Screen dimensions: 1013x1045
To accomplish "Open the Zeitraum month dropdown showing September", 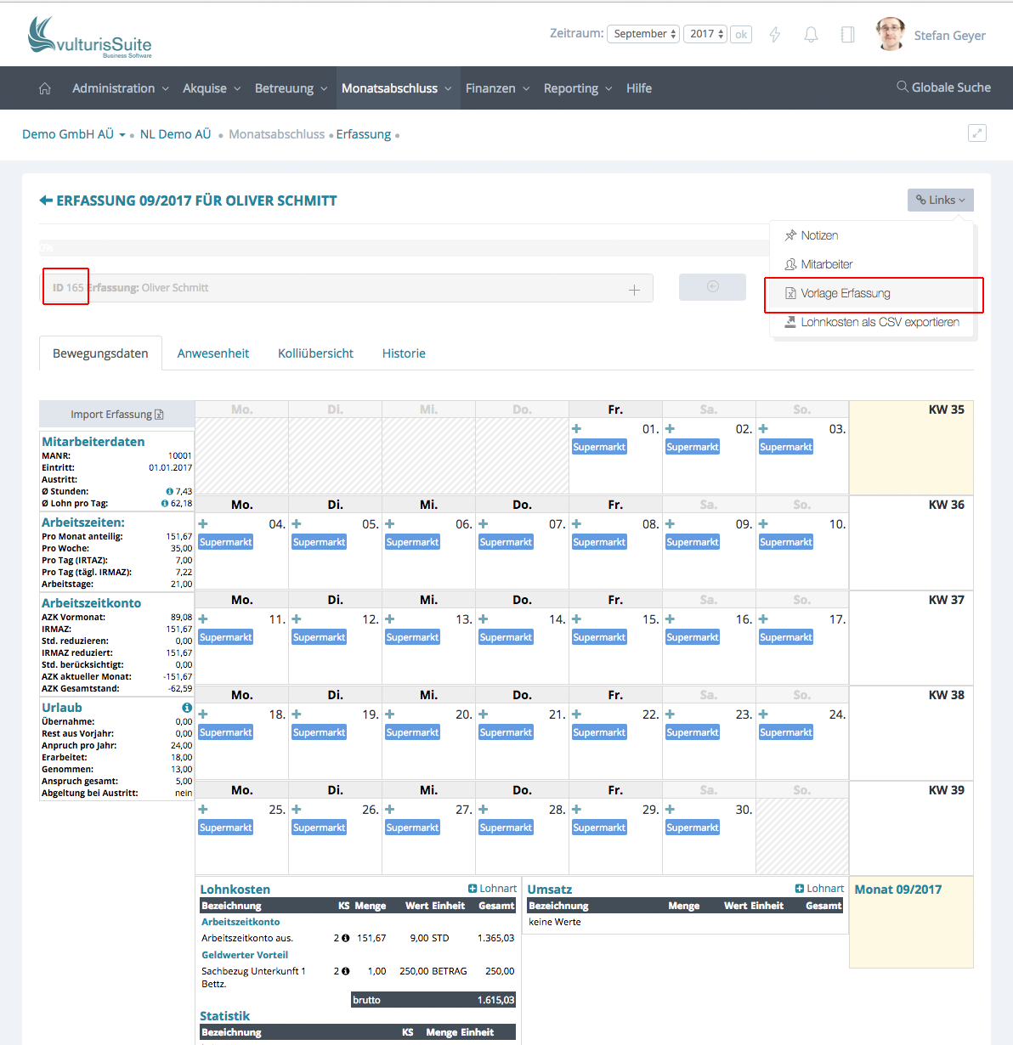I will (643, 34).
